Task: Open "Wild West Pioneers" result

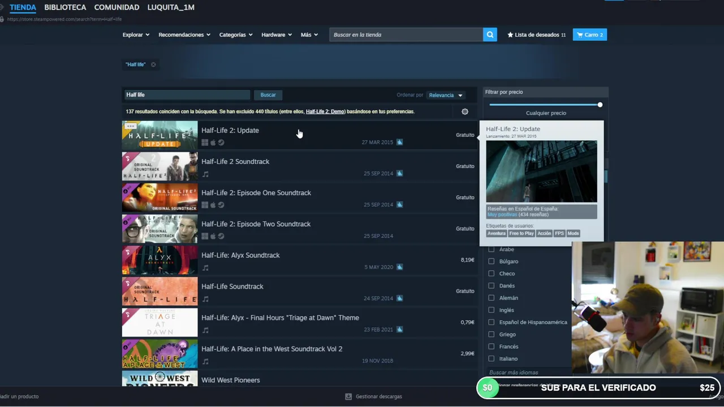Action: point(231,380)
